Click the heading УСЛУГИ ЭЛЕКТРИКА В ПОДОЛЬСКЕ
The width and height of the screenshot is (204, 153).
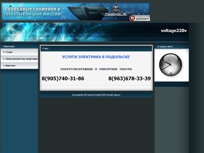pyautogui.click(x=96, y=57)
